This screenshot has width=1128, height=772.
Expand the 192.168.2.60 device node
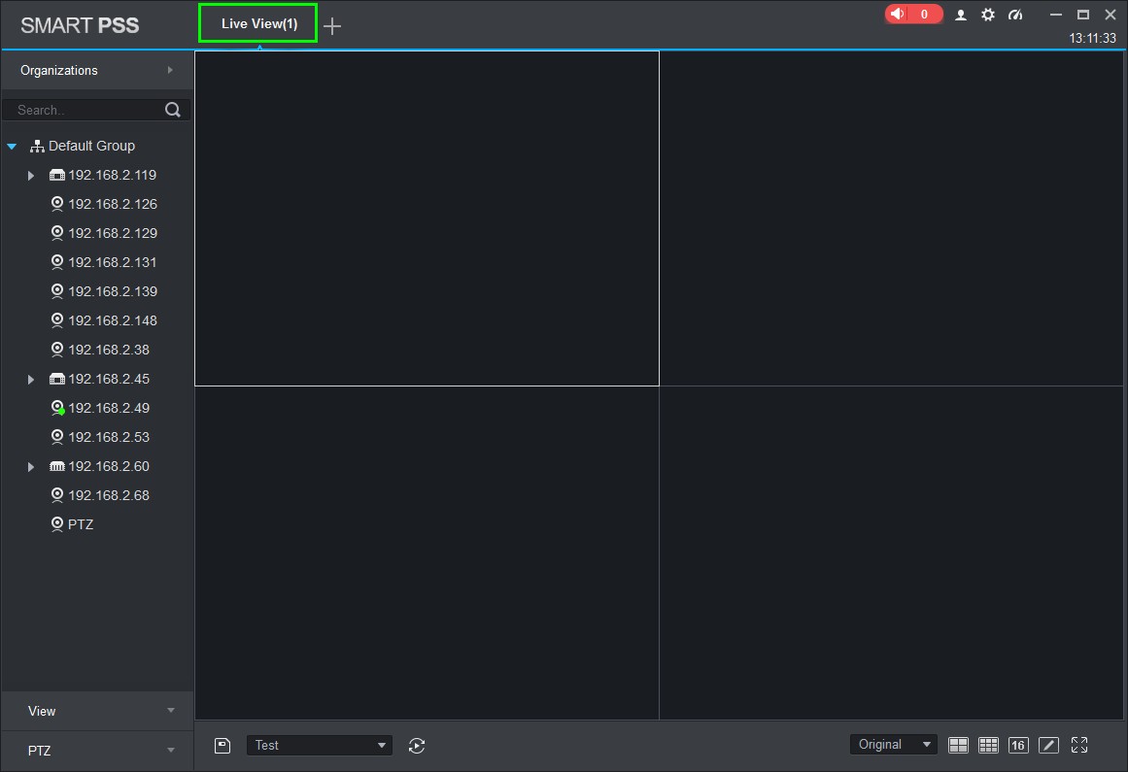(x=31, y=466)
